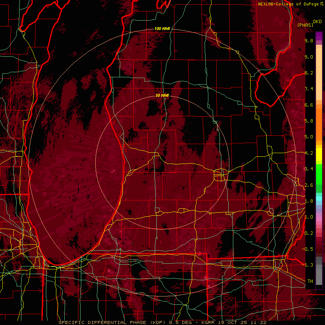The image size is (325, 325).
Task: Click the 5.8 value on the color scale
Action: (309, 121)
